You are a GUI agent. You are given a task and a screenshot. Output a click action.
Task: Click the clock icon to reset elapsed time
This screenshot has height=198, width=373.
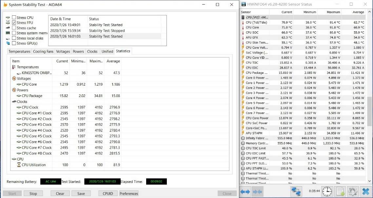tap(327, 191)
